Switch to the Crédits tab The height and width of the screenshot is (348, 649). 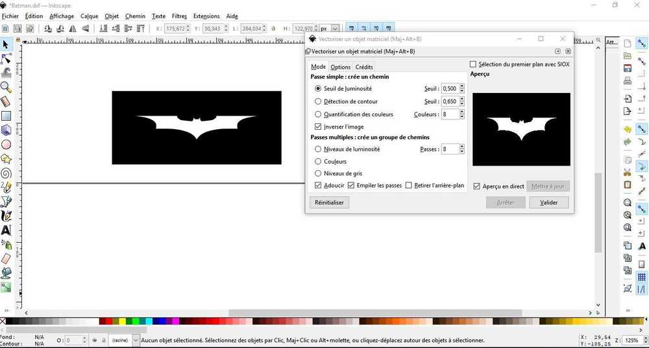tap(364, 67)
